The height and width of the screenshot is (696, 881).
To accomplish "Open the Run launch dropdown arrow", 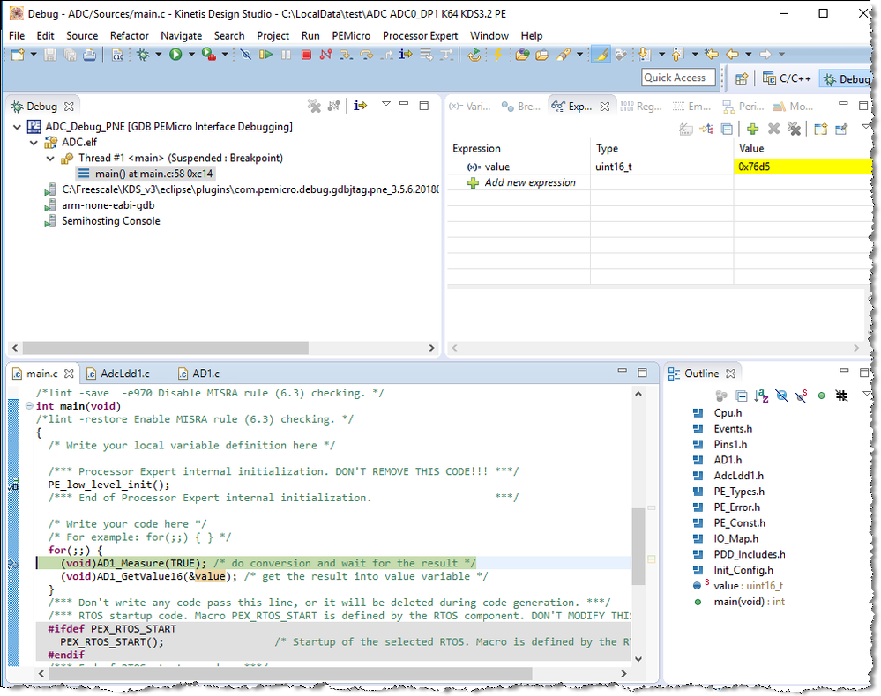I will [x=191, y=55].
